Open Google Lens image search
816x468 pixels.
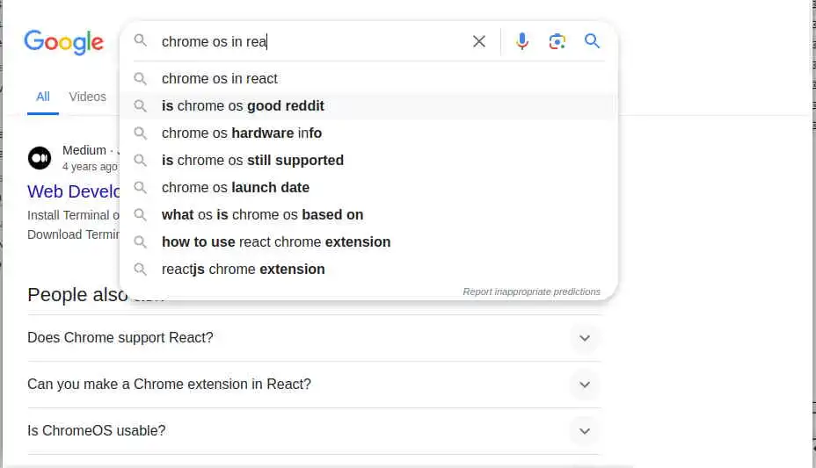[x=557, y=41]
